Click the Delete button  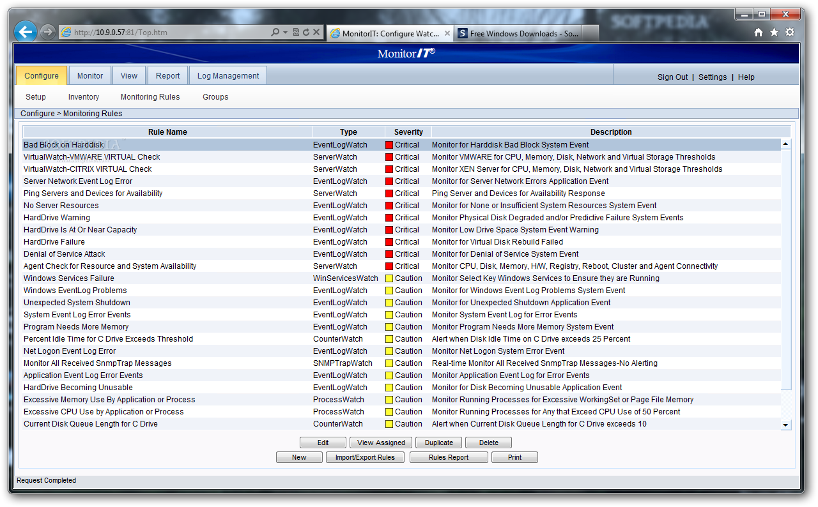coord(489,443)
